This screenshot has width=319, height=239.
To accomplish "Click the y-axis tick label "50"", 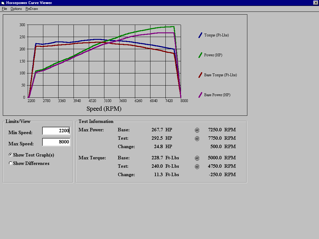I will (x=23, y=85).
